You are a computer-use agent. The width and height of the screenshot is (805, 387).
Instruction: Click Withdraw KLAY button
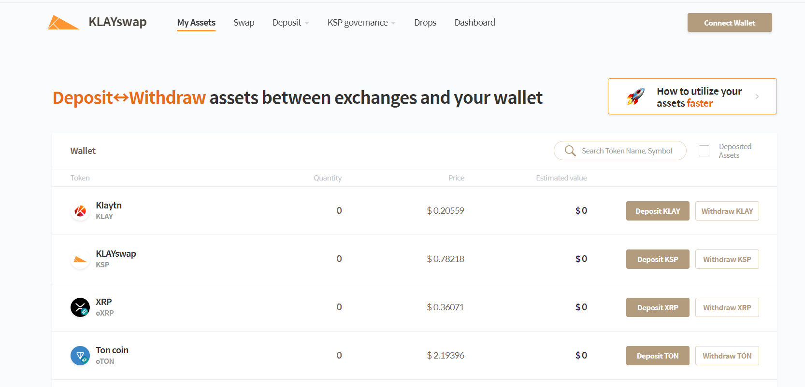pyautogui.click(x=727, y=211)
